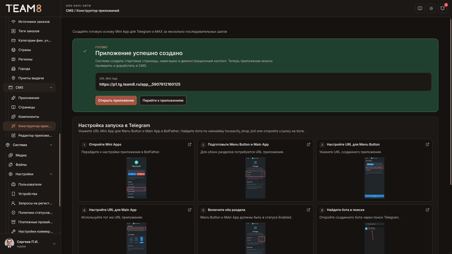Screen dimensions: 452x254
Task: Expand the user menu for Сергеев П.И.
Action: coord(54,244)
